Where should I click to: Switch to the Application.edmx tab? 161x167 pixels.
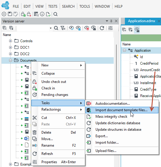(x=142, y=21)
